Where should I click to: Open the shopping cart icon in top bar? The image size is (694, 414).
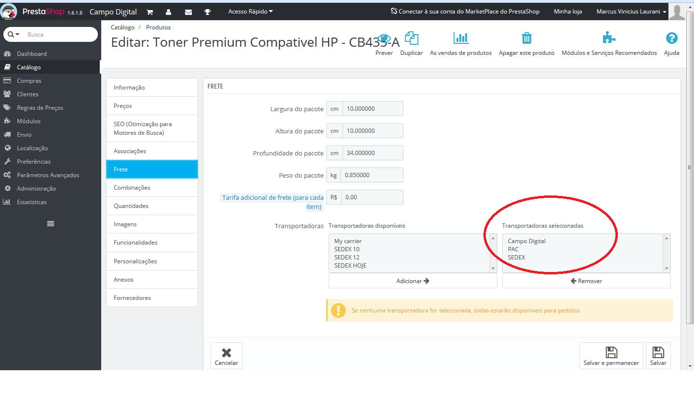[x=150, y=12]
